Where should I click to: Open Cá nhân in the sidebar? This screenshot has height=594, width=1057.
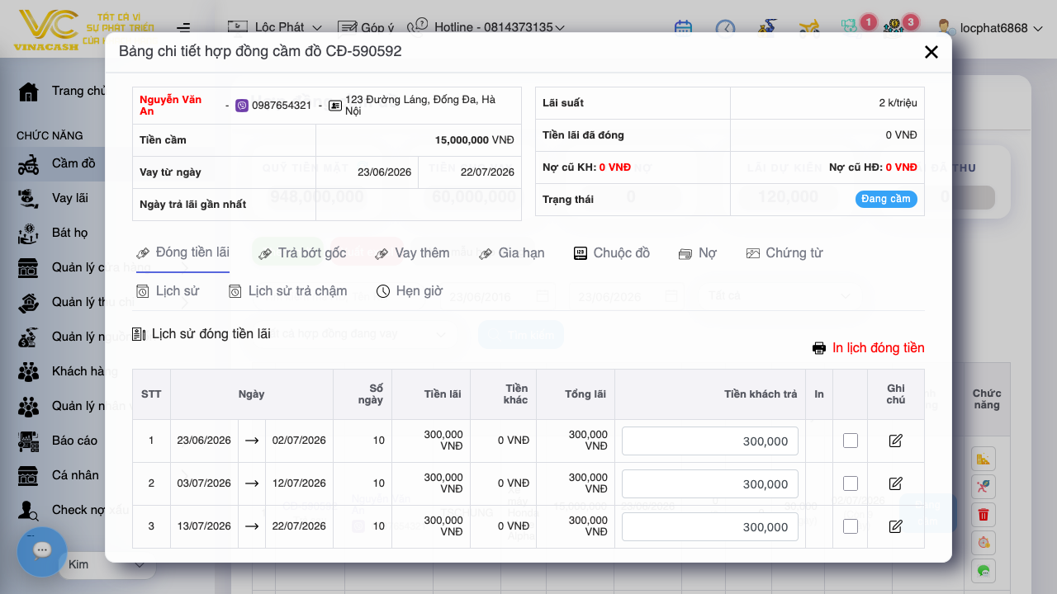(x=58, y=475)
